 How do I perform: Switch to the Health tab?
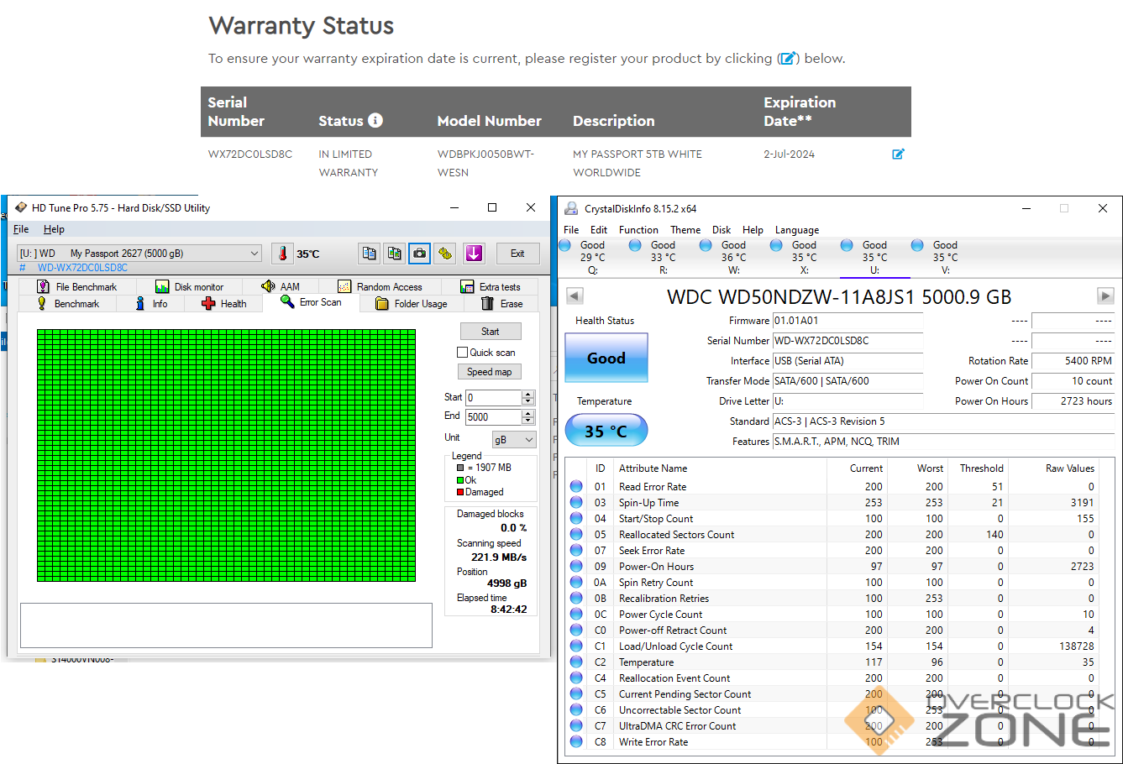tap(224, 304)
